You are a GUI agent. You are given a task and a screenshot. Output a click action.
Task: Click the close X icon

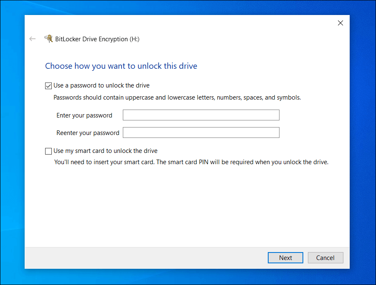click(340, 23)
